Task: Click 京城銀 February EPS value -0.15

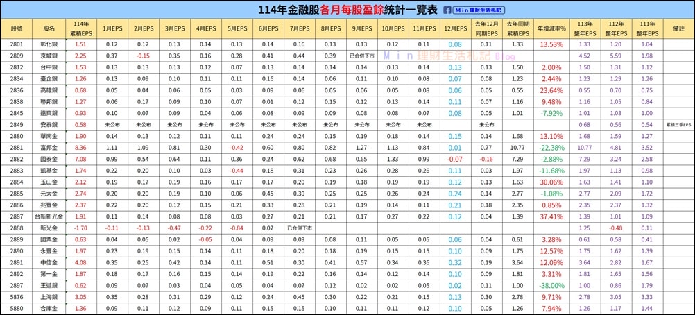Action: coord(143,56)
